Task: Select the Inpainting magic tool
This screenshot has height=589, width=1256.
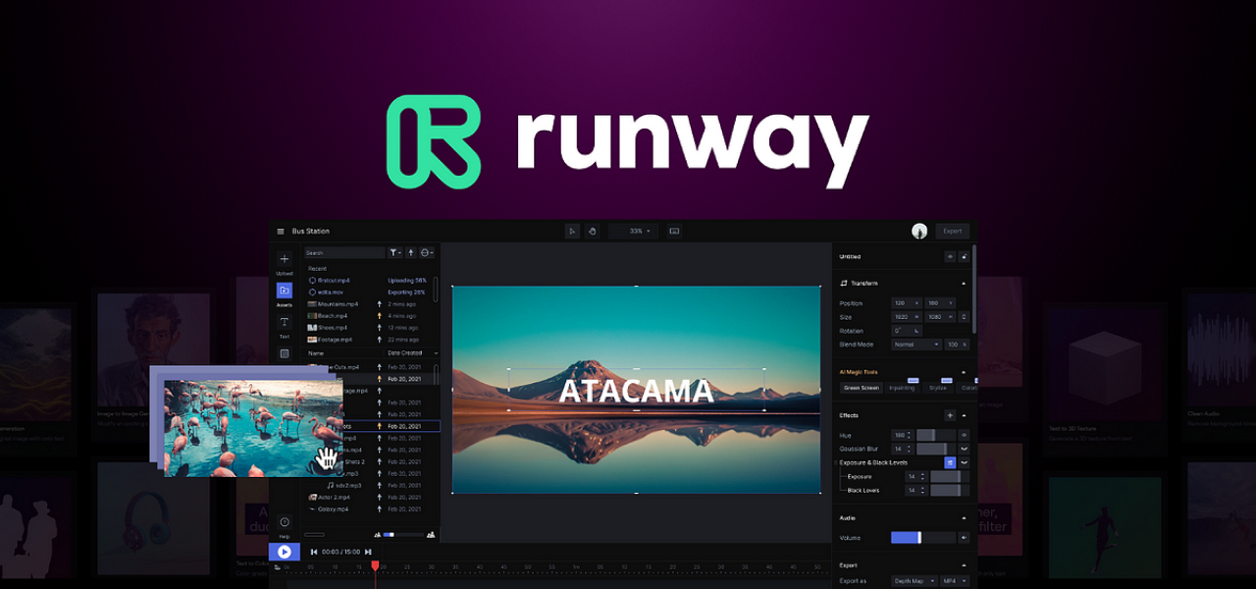Action: click(x=902, y=388)
